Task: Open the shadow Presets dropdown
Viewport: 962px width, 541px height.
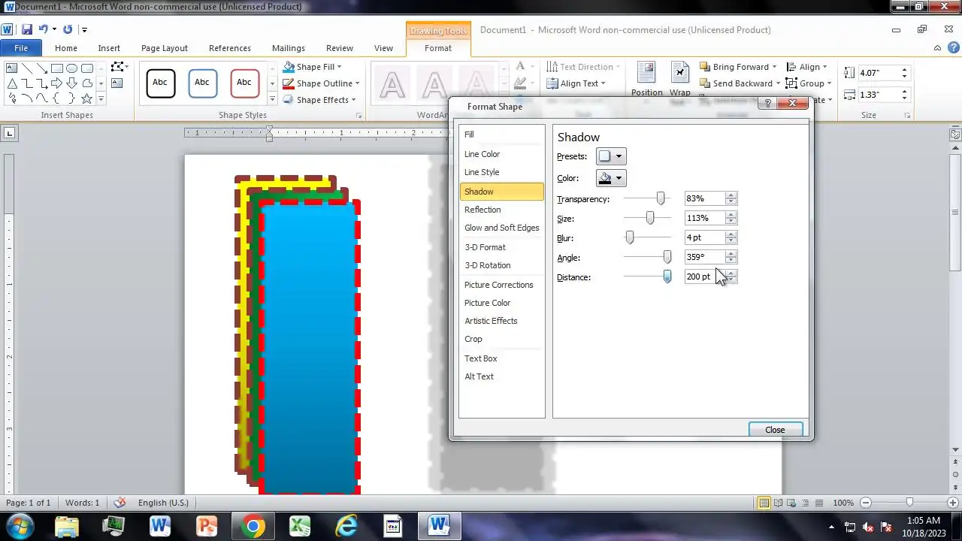Action: pyautogui.click(x=610, y=156)
